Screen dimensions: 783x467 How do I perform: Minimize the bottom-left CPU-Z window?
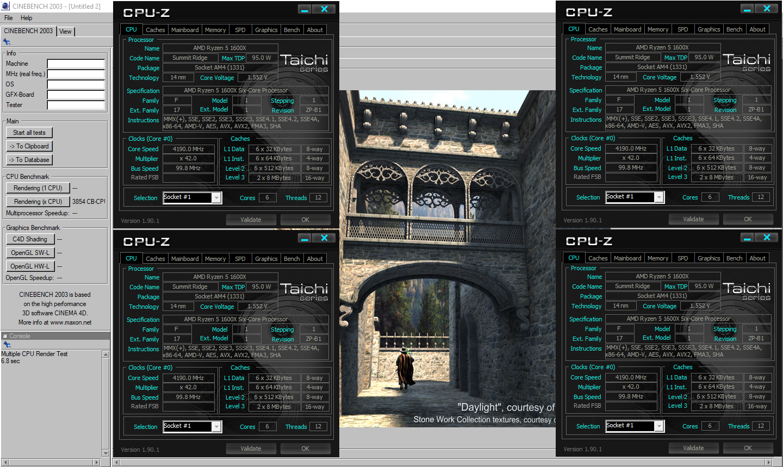click(305, 238)
